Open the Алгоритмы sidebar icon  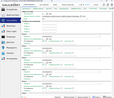point(3,59)
